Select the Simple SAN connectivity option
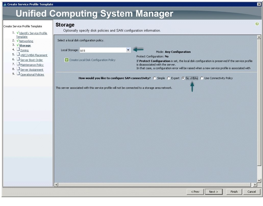 tap(155, 78)
